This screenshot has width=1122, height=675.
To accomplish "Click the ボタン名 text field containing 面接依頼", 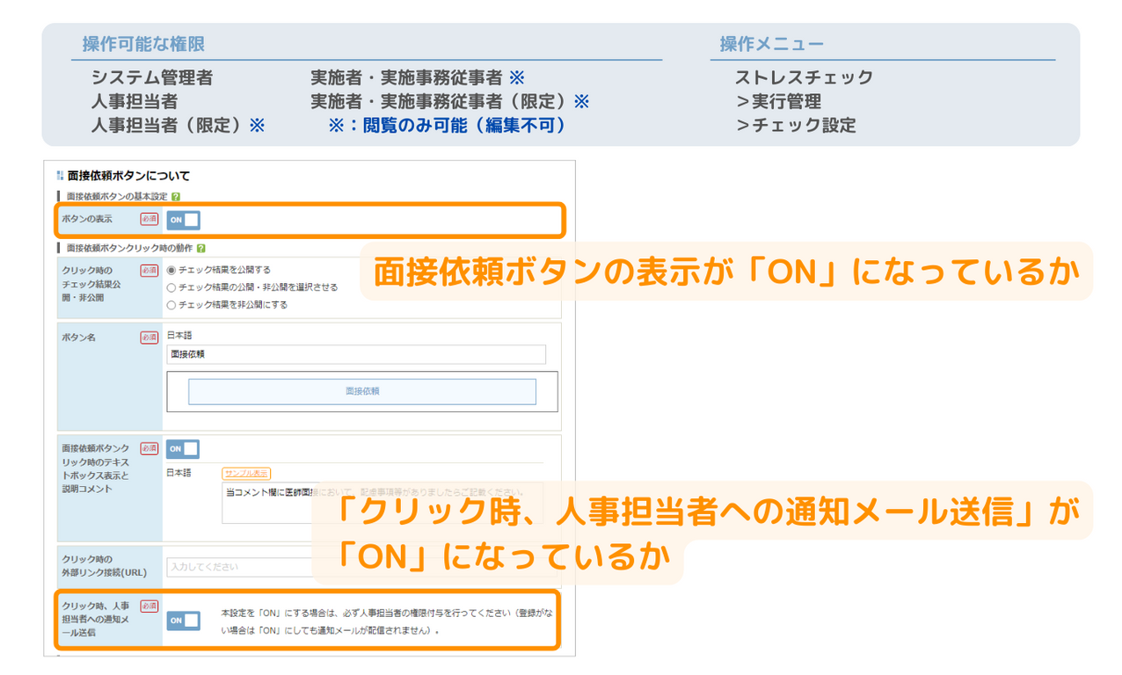I will coord(355,354).
